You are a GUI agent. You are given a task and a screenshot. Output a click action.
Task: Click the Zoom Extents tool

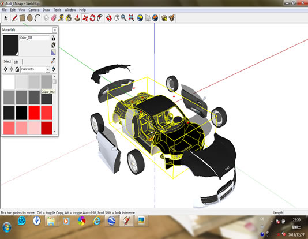point(131,18)
